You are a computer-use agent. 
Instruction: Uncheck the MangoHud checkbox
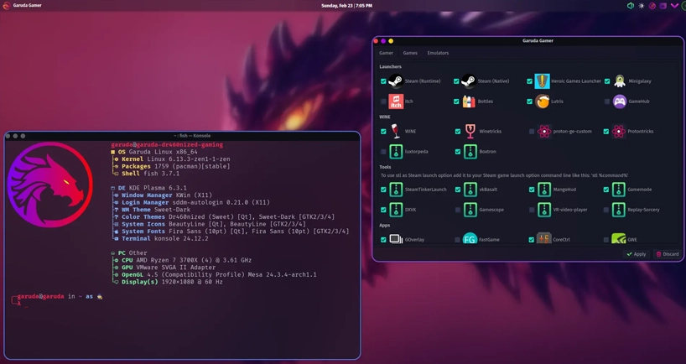coord(532,190)
